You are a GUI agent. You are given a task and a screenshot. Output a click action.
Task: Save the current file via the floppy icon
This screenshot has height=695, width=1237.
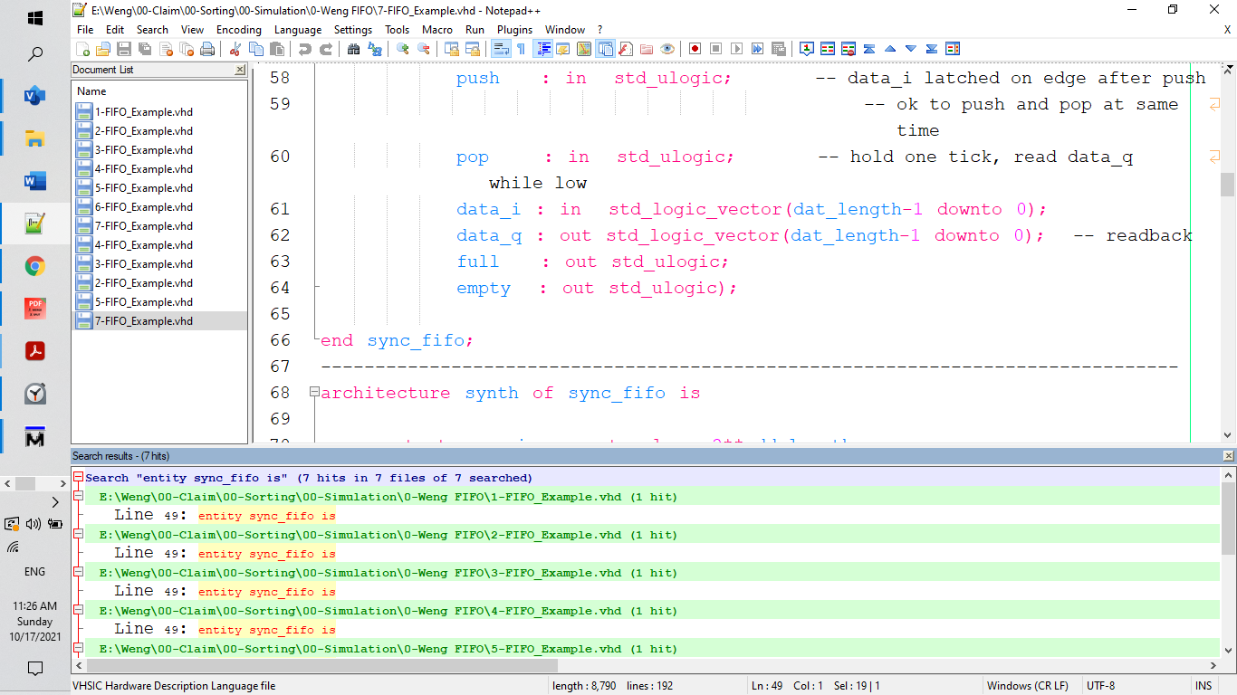click(x=124, y=49)
